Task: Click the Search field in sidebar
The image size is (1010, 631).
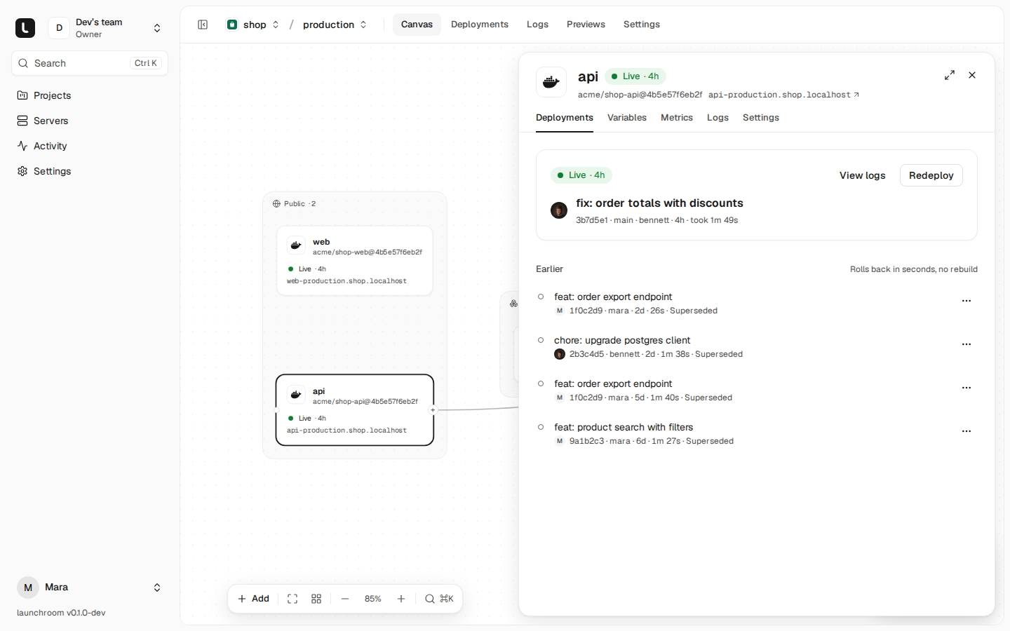Action: click(x=90, y=63)
